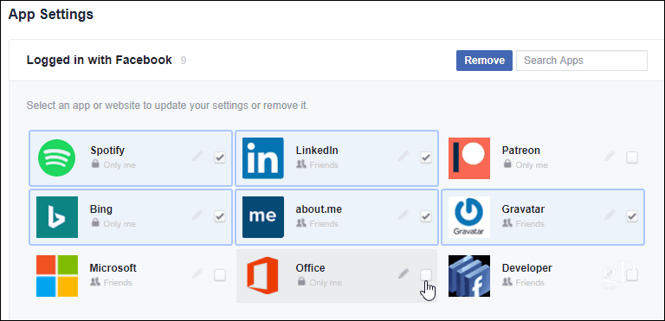The image size is (665, 321).
Task: Check the Office checkbox
Action: pos(426,276)
